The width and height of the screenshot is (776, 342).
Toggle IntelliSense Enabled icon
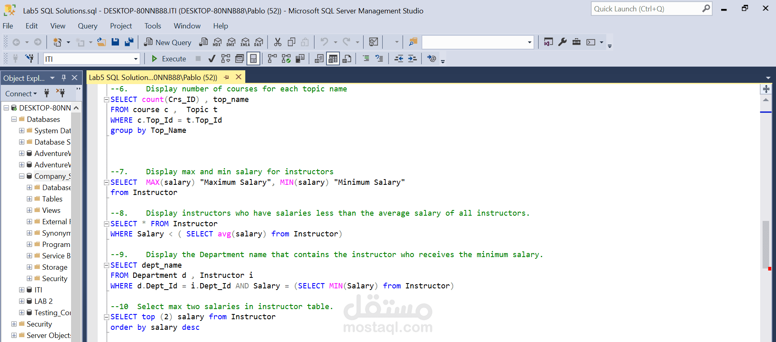click(253, 59)
